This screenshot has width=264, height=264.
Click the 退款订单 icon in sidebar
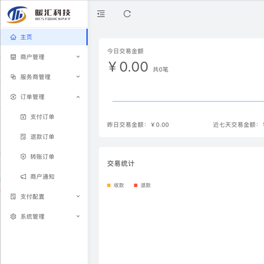(x=23, y=137)
